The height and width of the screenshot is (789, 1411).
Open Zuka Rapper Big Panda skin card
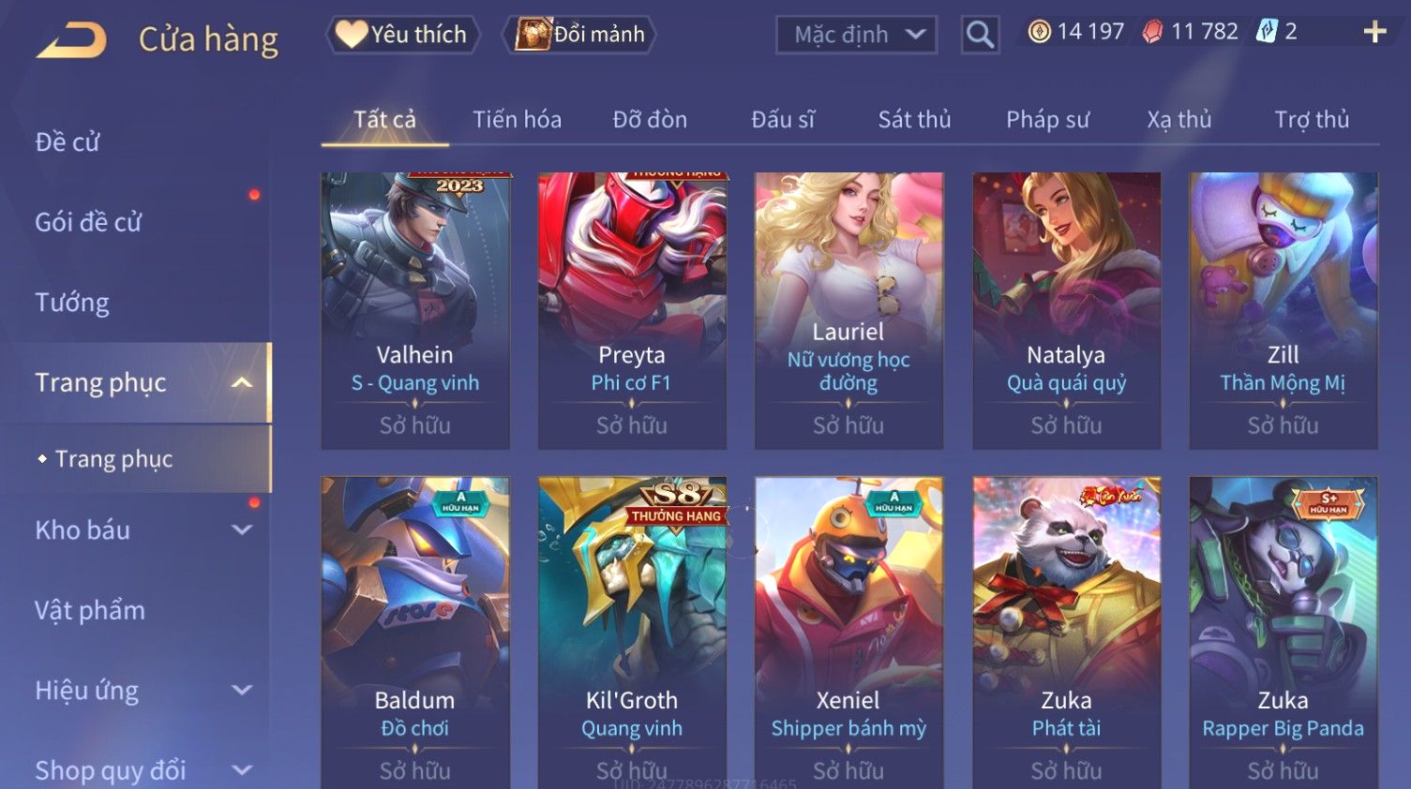1283,633
